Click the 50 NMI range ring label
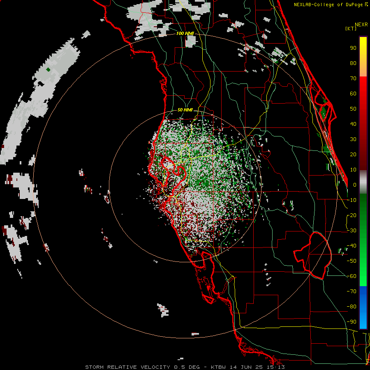The width and height of the screenshot is (370, 370). tap(185, 110)
